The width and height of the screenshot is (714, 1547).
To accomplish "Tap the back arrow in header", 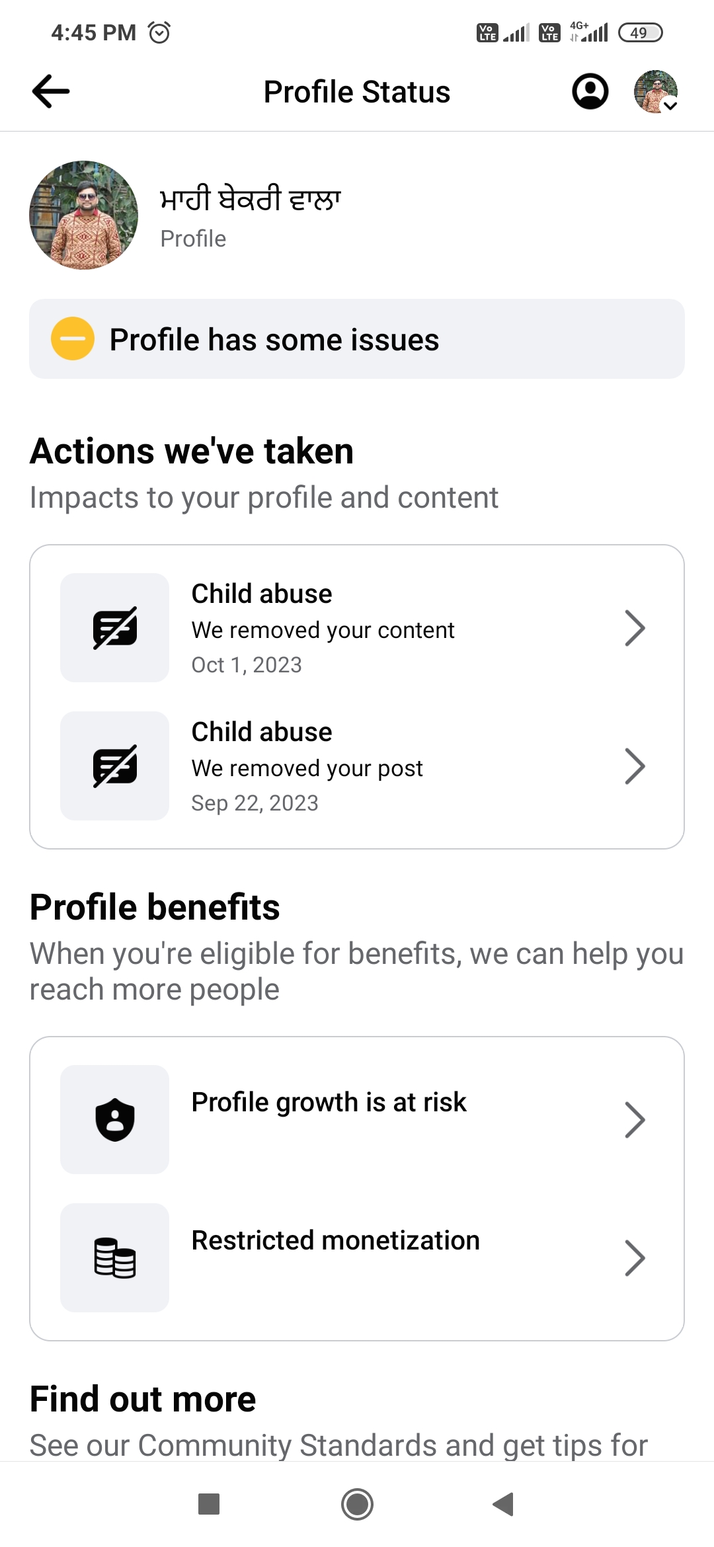I will pos(51,91).
